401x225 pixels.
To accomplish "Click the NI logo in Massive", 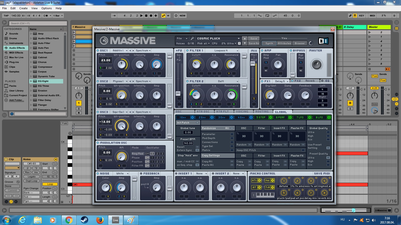I will [323, 41].
